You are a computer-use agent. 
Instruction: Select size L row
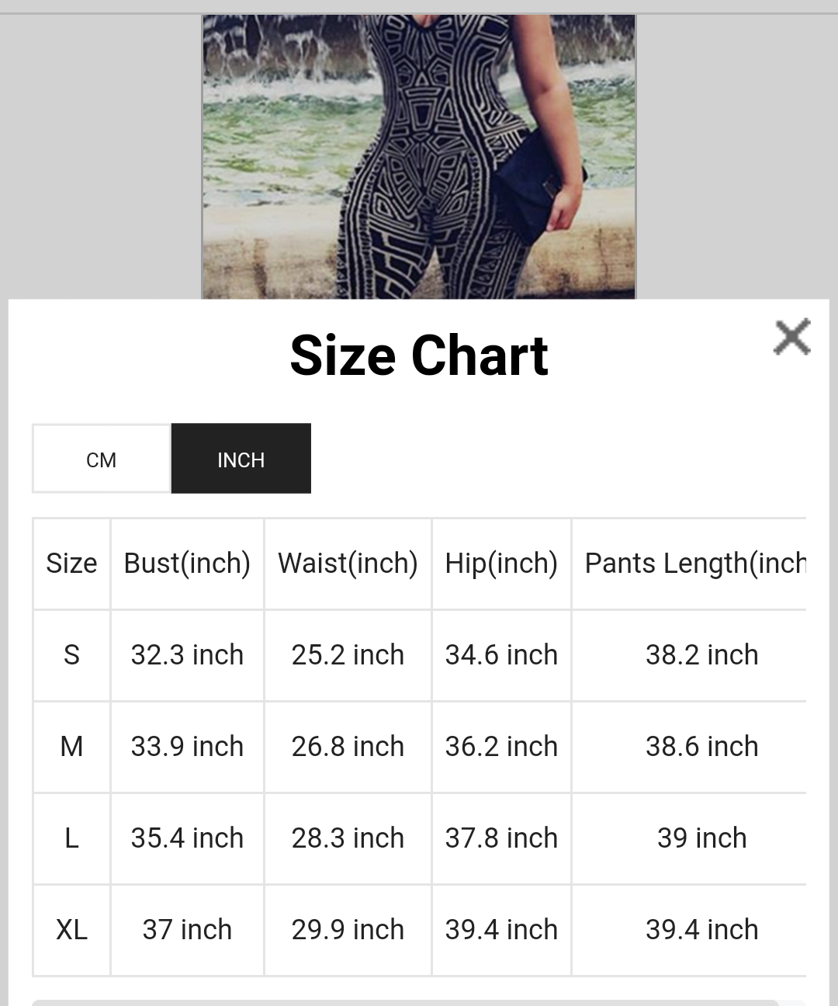point(71,838)
